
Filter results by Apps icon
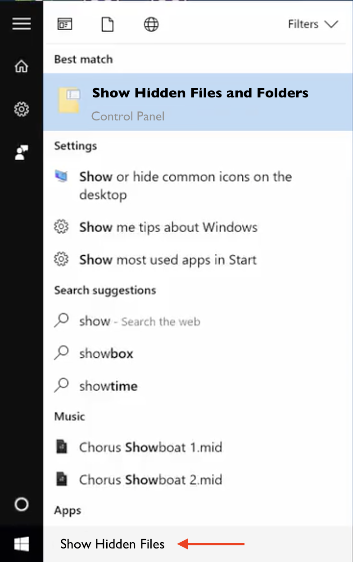[65, 24]
